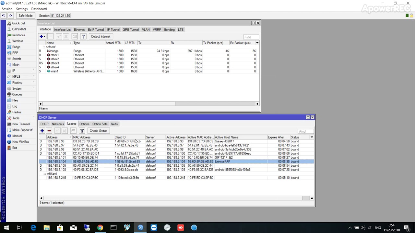Expand System submenu

coord(33,88)
